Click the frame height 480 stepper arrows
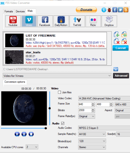130x153 pixels. (x=111, y=104)
